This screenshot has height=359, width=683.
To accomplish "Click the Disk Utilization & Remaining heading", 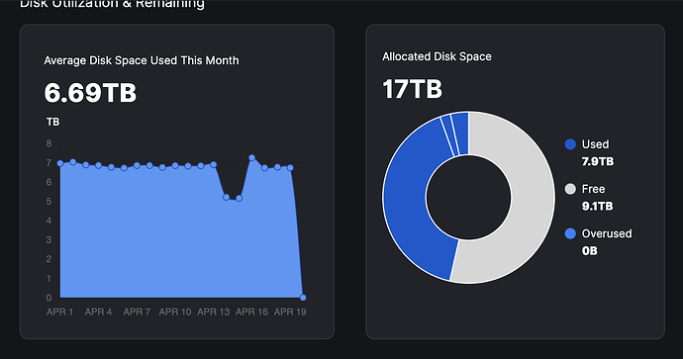I will (x=113, y=4).
